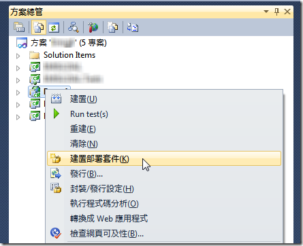Viewport: 303px width, 246px height.
Task: Select the 方案 (5 專案) root node
Action: pyautogui.click(x=69, y=43)
